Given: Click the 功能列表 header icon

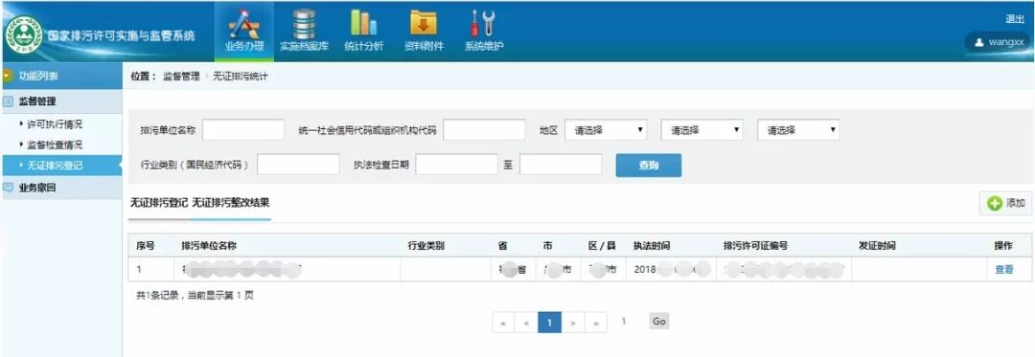Looking at the screenshot, I should (8, 76).
